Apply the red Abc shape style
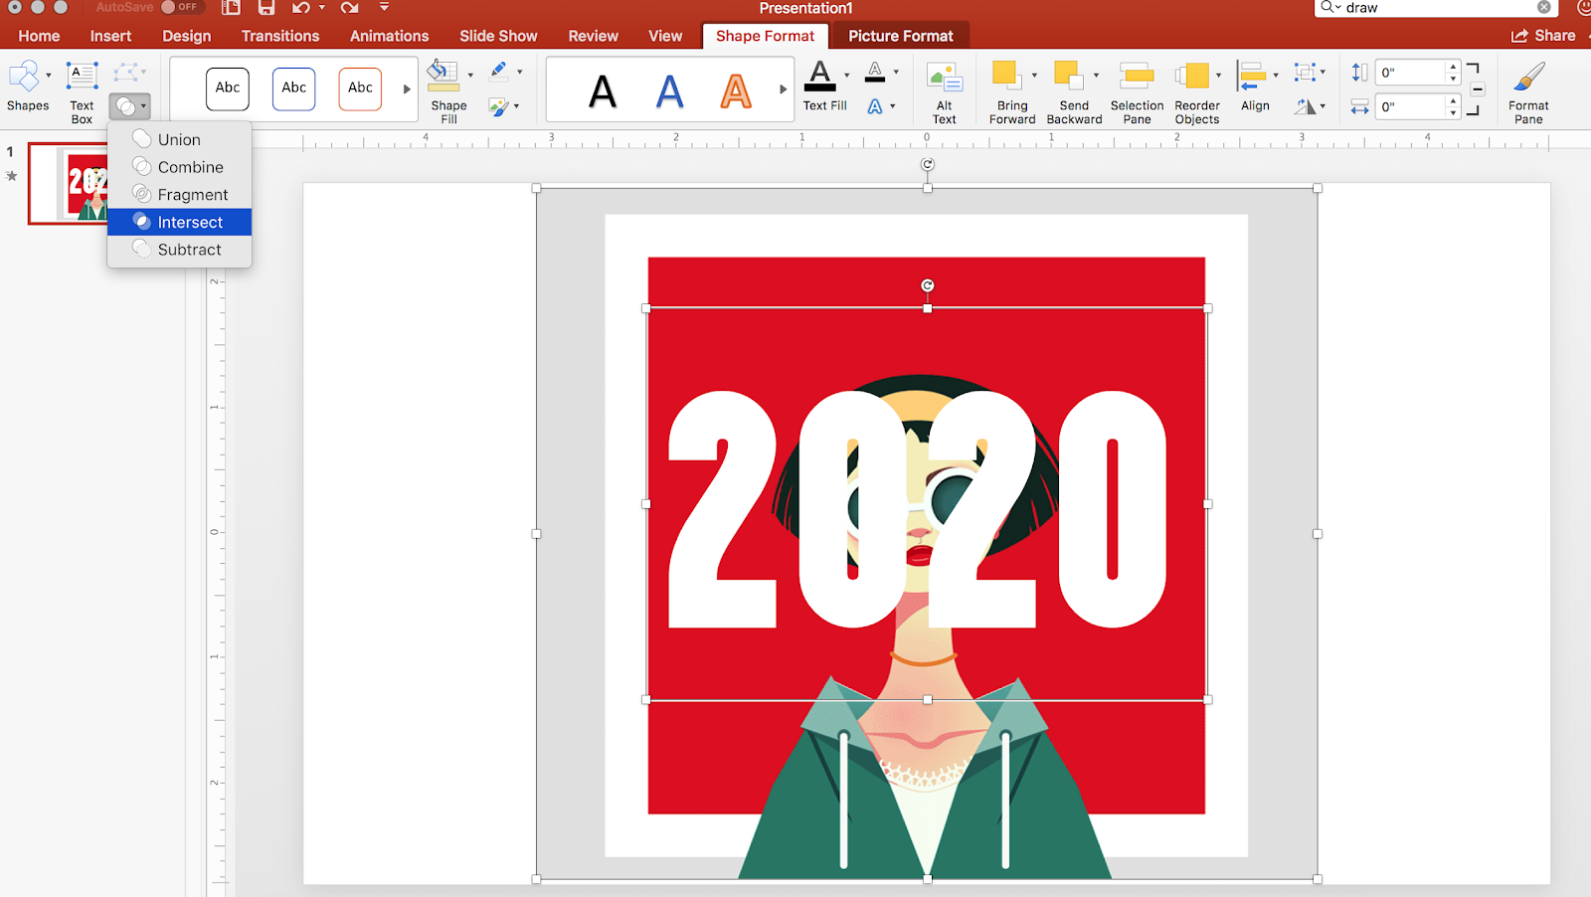 359,89
